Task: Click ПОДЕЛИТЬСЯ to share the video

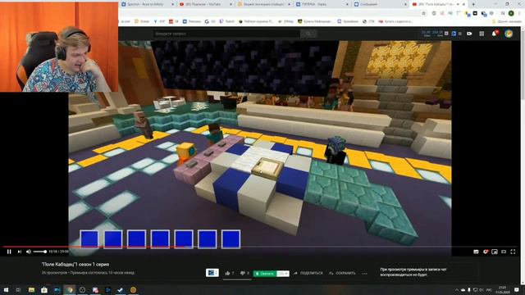Action: 308,273
